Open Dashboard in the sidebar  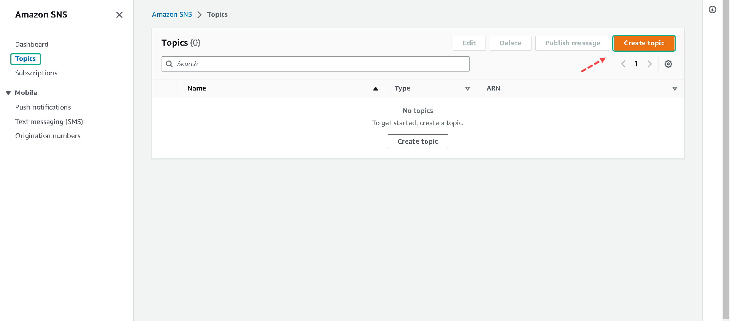[x=32, y=44]
